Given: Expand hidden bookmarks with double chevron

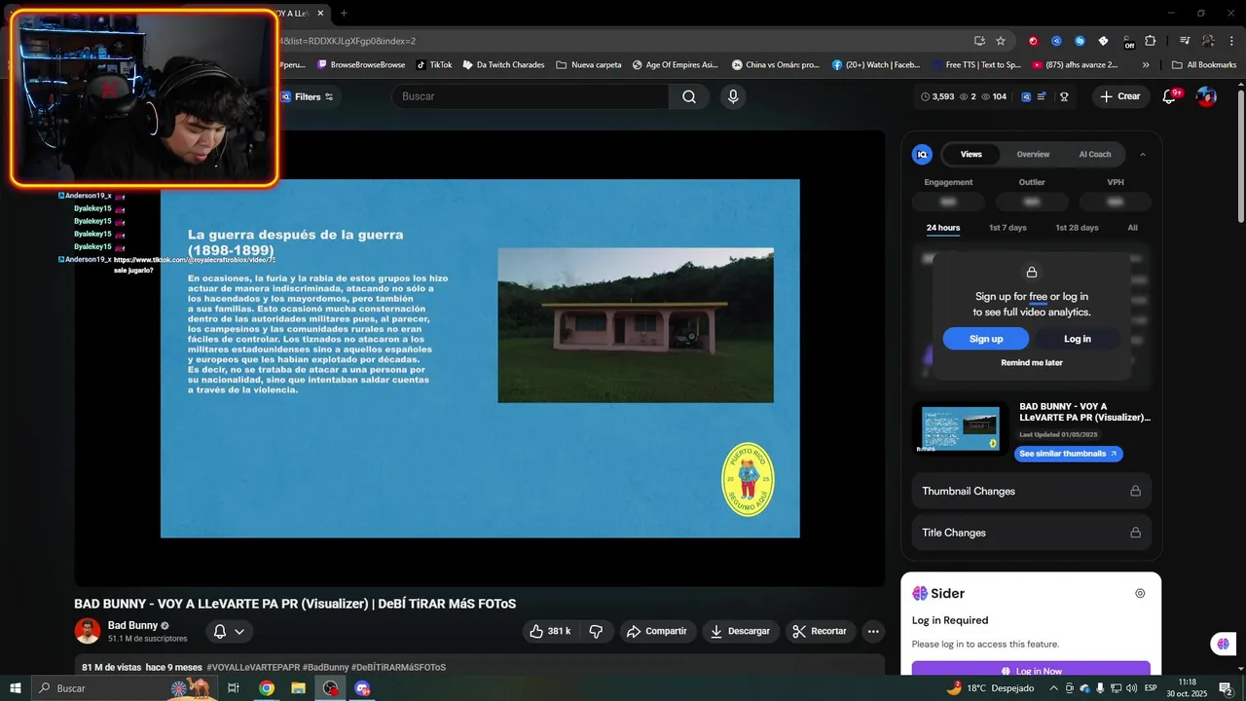Looking at the screenshot, I should [1146, 65].
